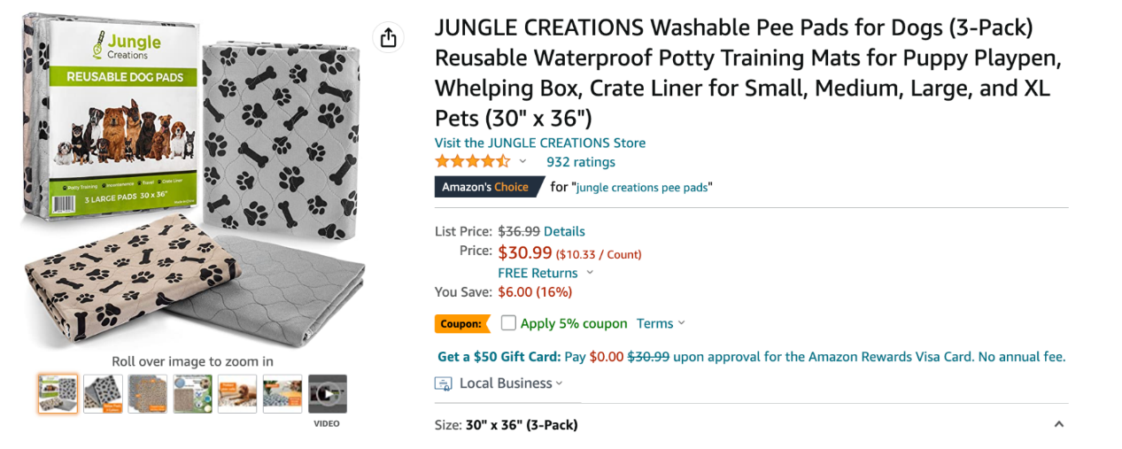Select the first product thumbnail
The width and height of the screenshot is (1122, 449).
[x=58, y=394]
